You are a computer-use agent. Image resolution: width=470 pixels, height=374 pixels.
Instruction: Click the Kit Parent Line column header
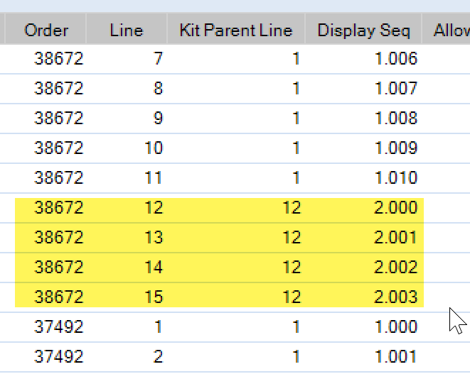coord(236,30)
